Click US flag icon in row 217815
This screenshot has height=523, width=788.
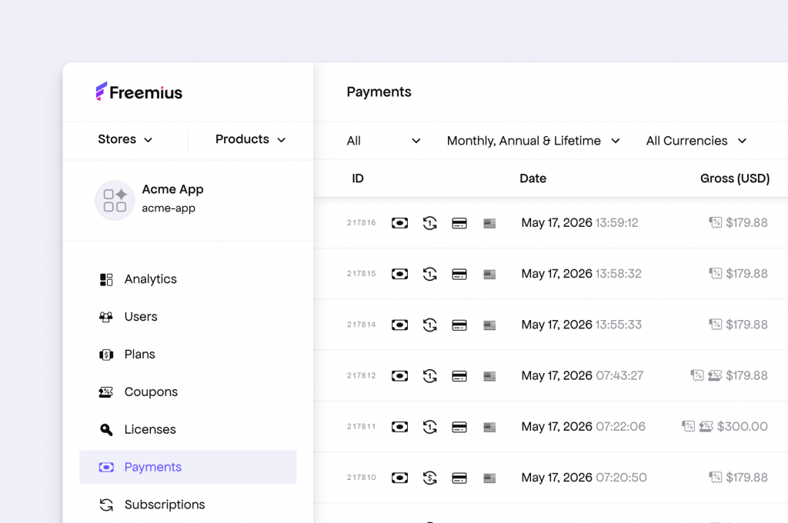pos(489,275)
